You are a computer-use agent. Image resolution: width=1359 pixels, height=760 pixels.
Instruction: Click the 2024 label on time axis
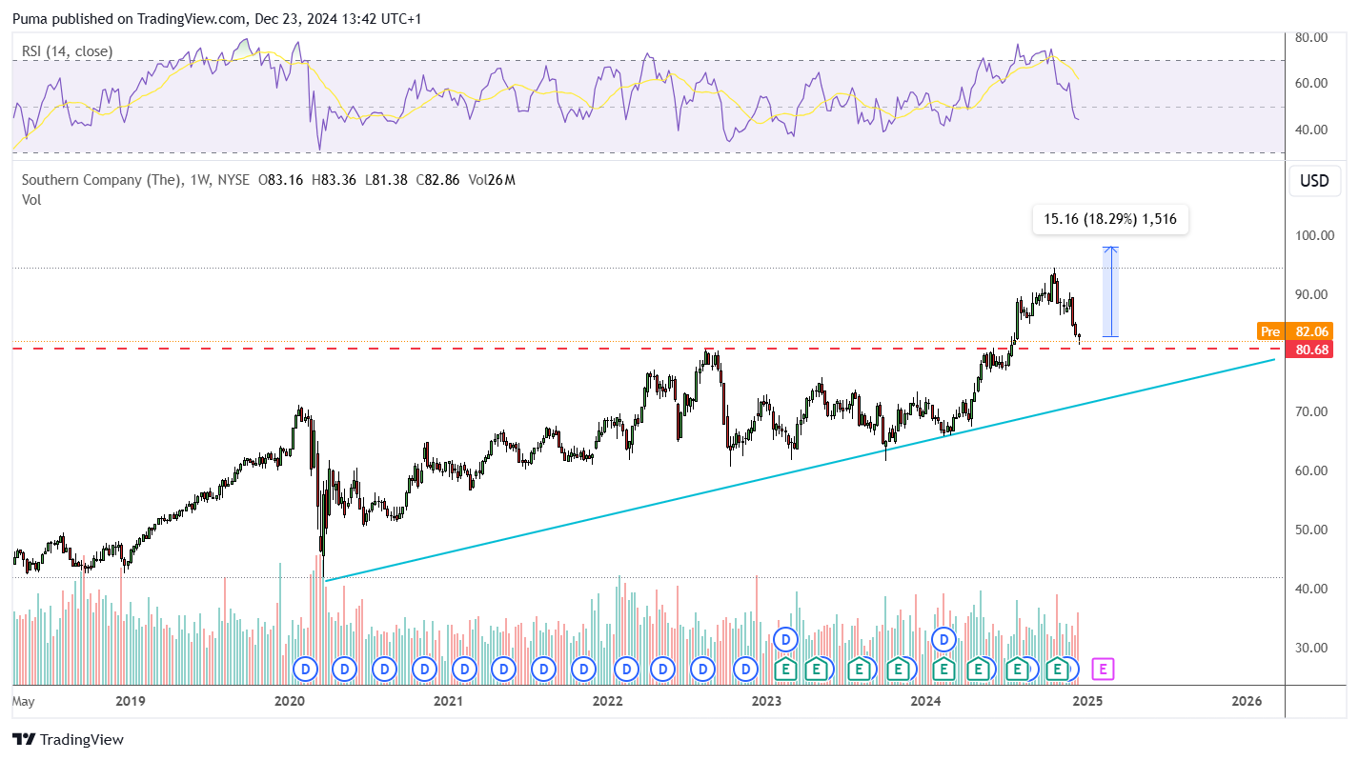click(x=925, y=702)
